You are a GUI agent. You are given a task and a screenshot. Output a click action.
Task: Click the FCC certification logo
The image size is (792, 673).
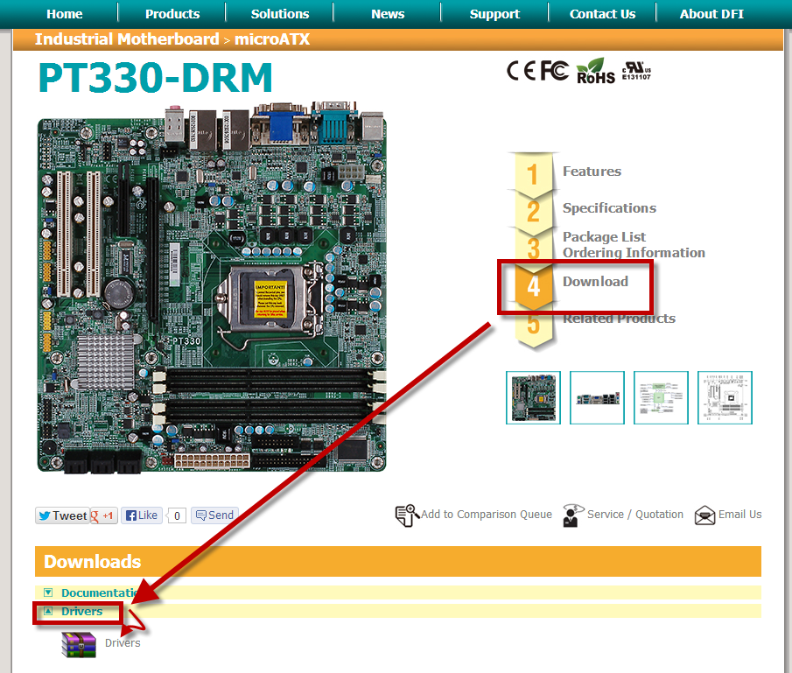pyautogui.click(x=554, y=70)
